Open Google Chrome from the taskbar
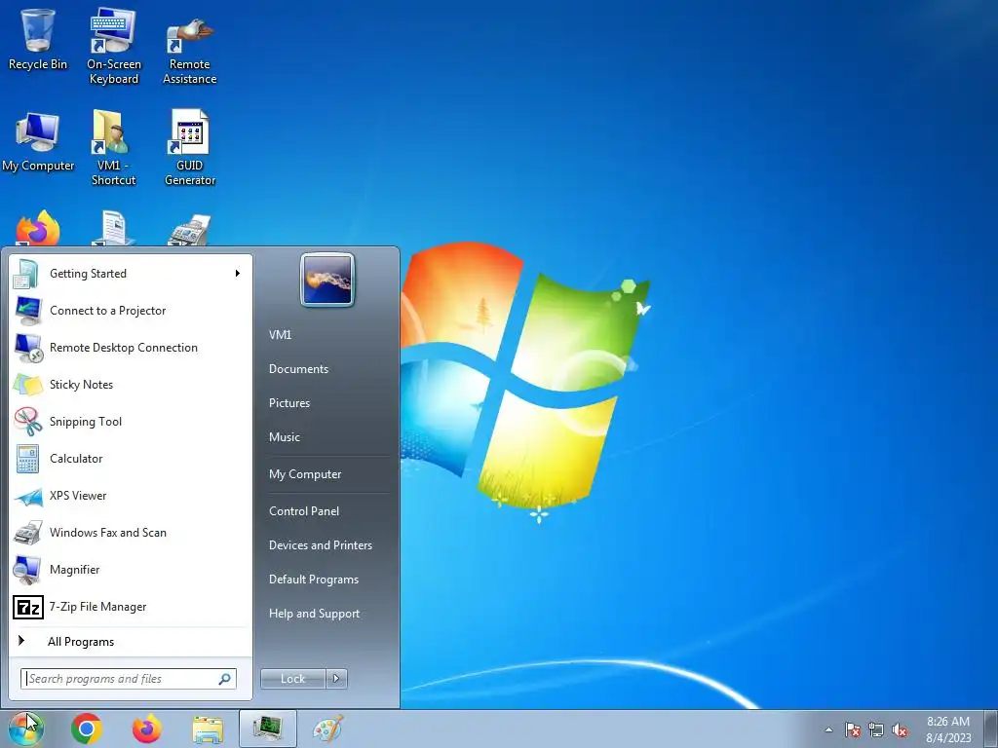998x748 pixels. [87, 729]
